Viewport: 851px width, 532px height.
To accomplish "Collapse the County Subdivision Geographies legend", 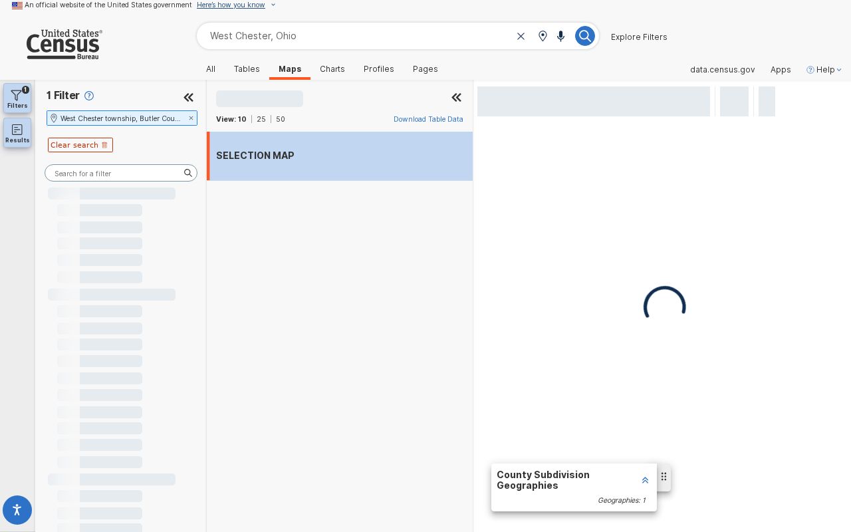I will 645,480.
